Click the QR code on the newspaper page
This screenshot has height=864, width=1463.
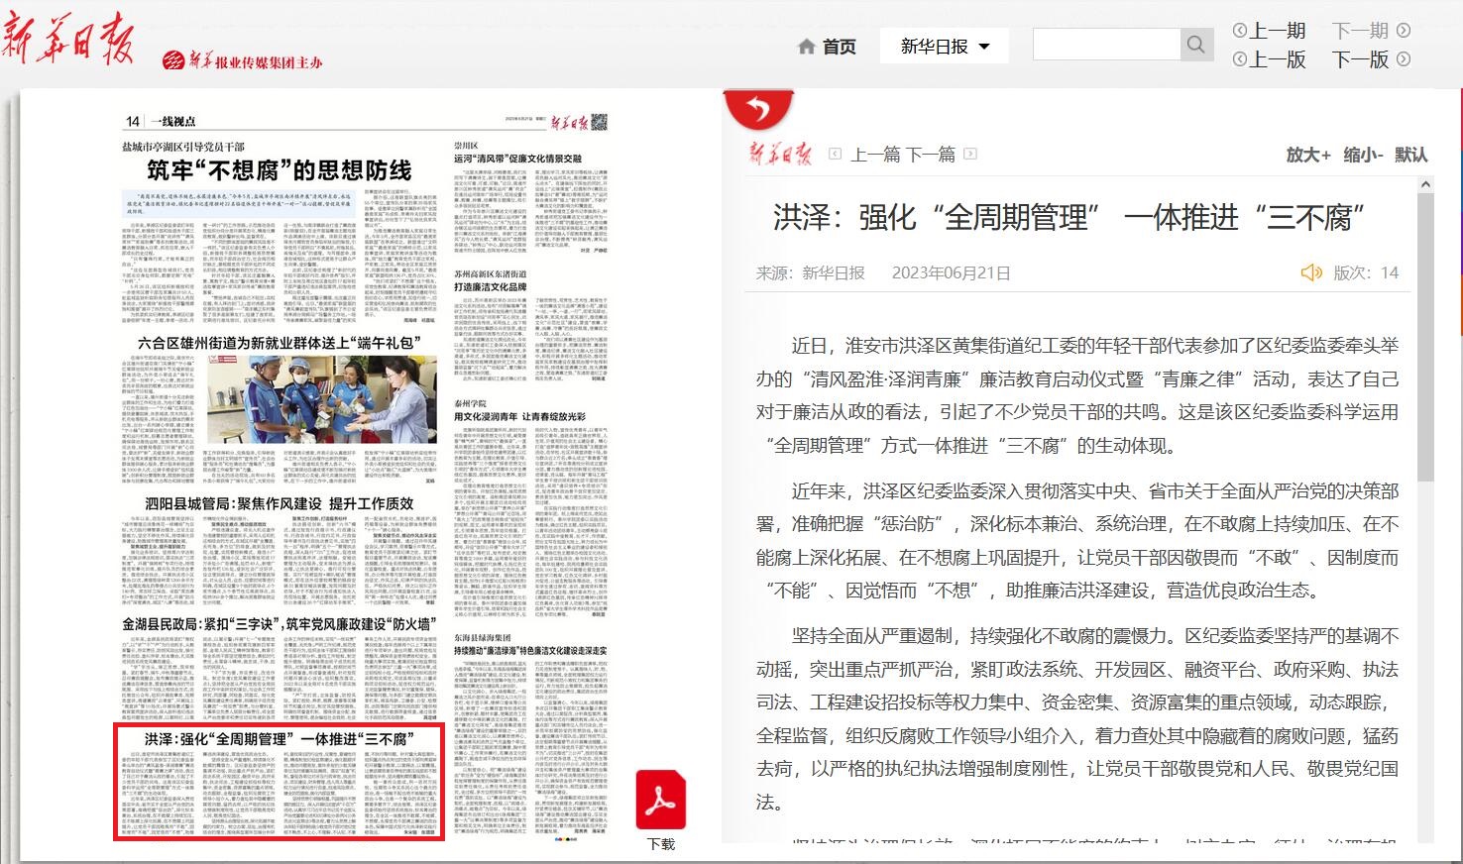[x=599, y=122]
